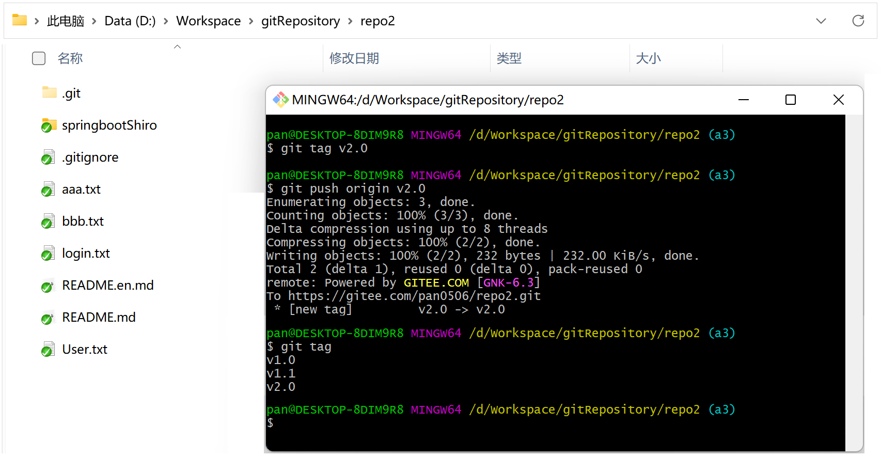Maximize the MINGW64 terminal window
This screenshot has width=881, height=457.
tap(790, 100)
